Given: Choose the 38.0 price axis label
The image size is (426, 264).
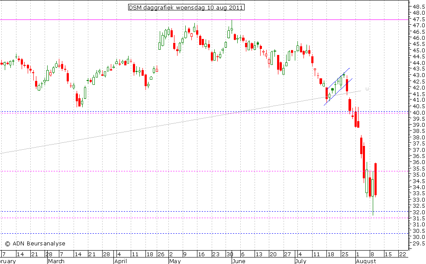Looking at the screenshot, I should [x=419, y=138].
